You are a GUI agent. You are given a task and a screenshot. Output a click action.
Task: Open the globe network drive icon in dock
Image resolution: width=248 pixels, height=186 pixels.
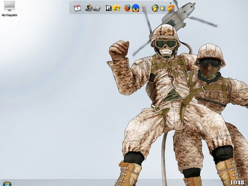[89, 7]
